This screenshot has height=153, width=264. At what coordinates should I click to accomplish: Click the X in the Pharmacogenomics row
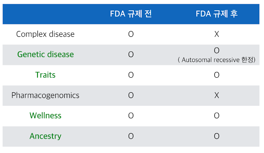(217, 96)
